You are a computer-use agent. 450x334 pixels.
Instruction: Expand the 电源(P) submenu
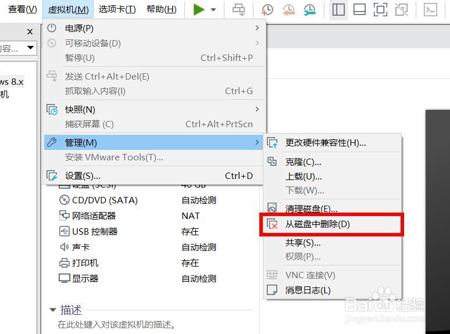153,28
